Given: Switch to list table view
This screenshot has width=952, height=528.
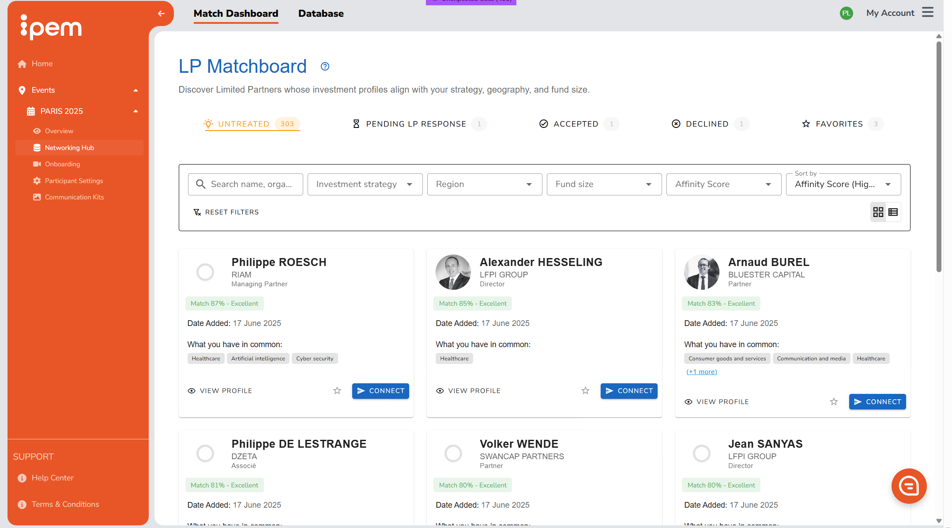Looking at the screenshot, I should (893, 212).
